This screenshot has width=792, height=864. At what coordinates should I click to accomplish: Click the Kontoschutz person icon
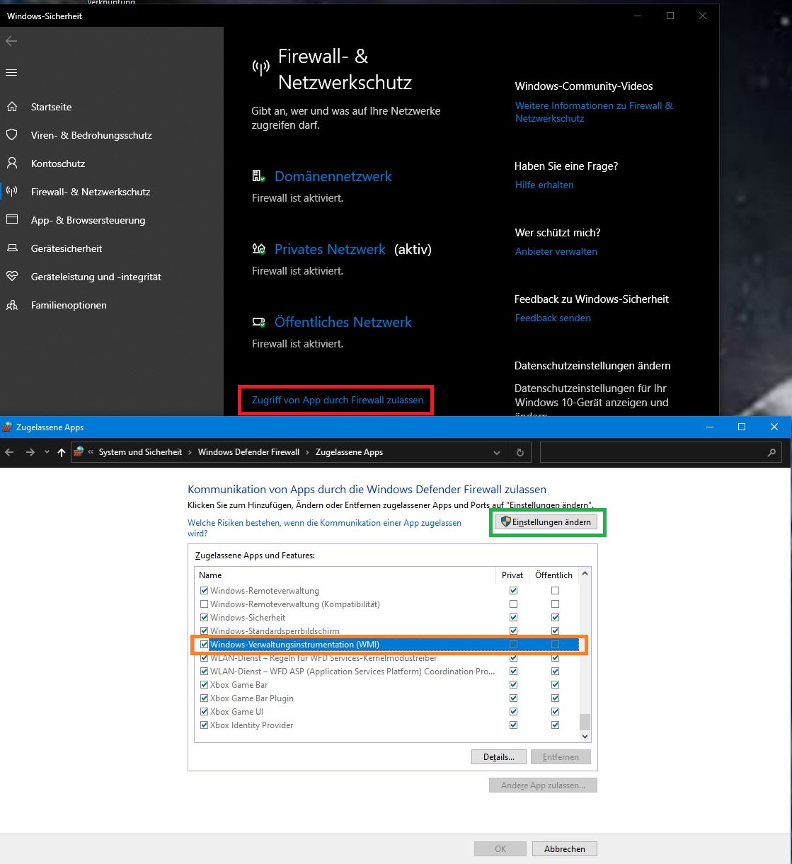tap(12, 163)
